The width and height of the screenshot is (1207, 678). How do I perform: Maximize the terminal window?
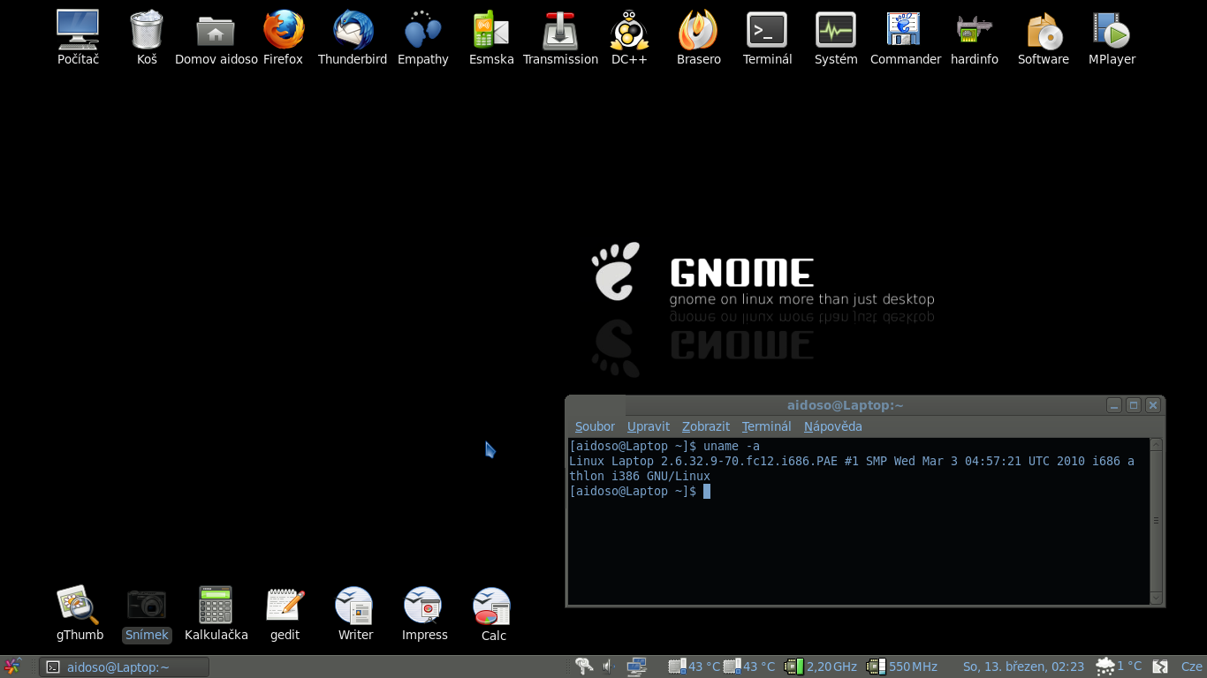(1134, 405)
